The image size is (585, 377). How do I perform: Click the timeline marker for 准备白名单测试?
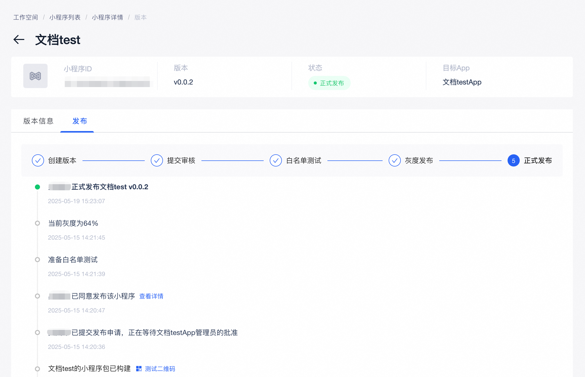tap(37, 260)
